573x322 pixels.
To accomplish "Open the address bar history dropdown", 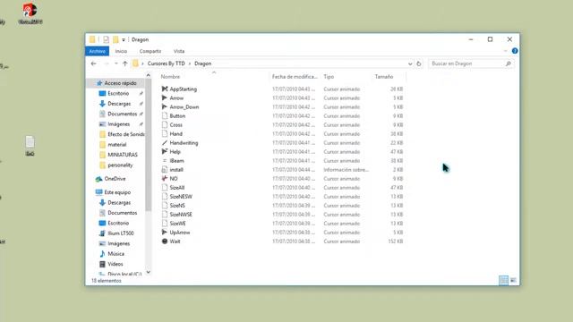I will click(410, 64).
